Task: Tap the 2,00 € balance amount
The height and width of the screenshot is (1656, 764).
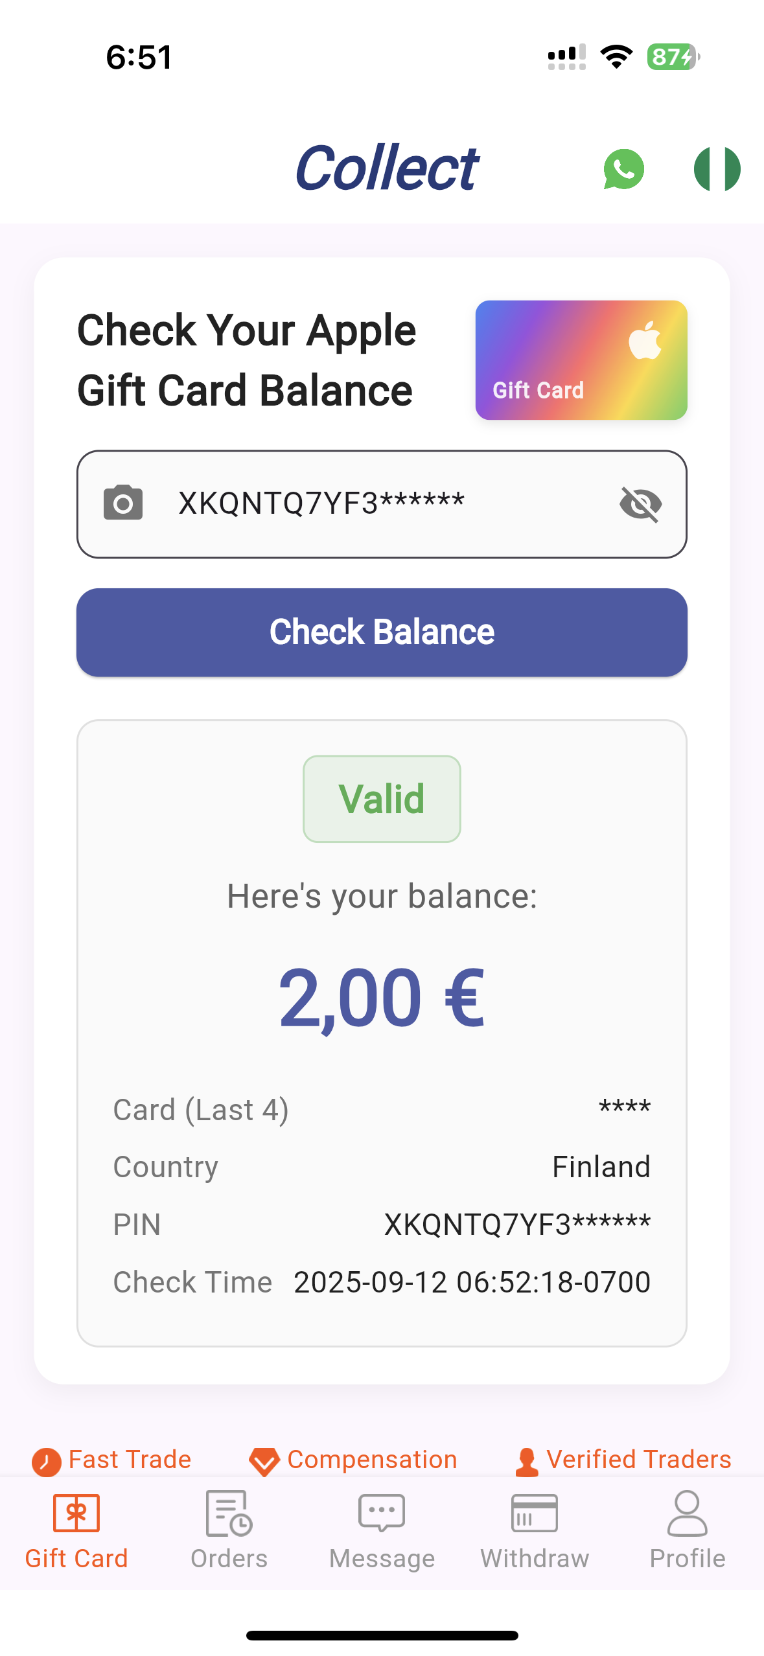Action: (382, 997)
